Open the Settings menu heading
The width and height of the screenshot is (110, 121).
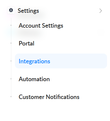click(x=28, y=11)
